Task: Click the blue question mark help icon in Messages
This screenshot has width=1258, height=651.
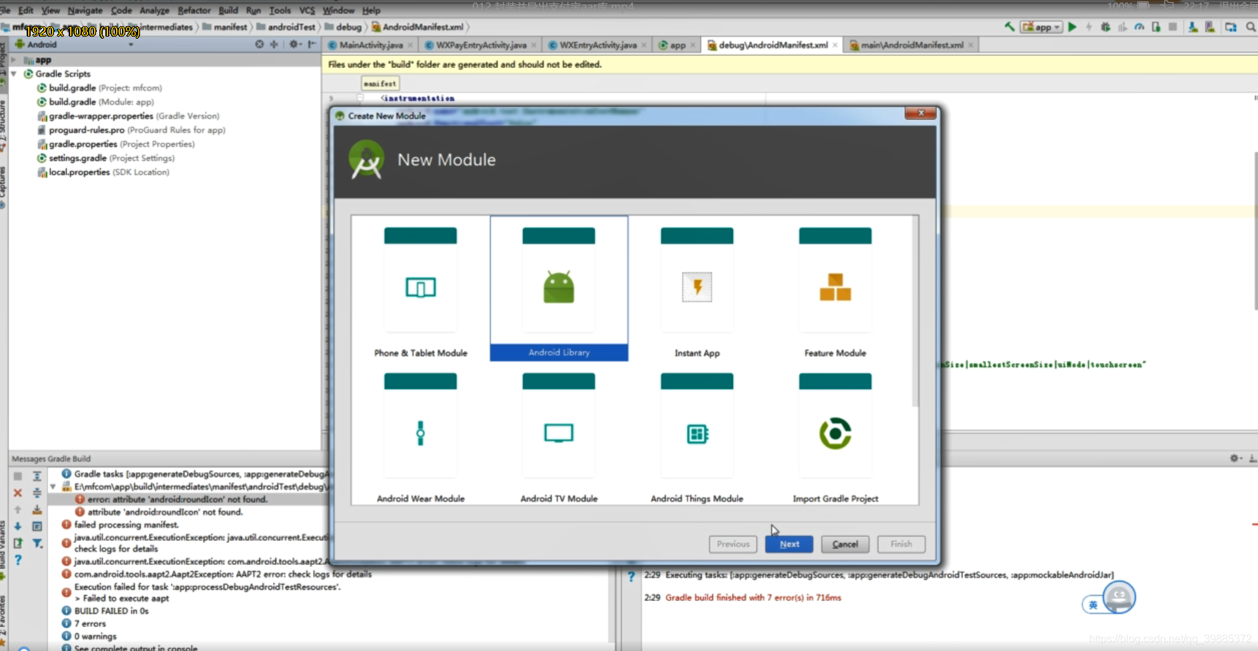Action: [18, 560]
